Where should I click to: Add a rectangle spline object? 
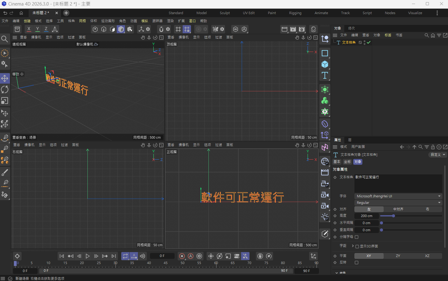(325, 53)
